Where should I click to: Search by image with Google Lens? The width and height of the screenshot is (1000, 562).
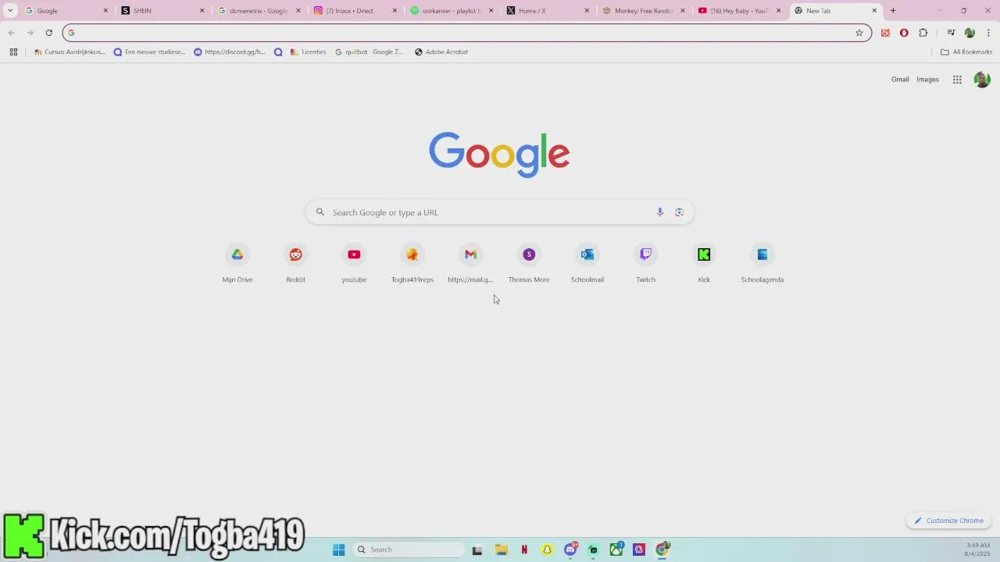(679, 212)
